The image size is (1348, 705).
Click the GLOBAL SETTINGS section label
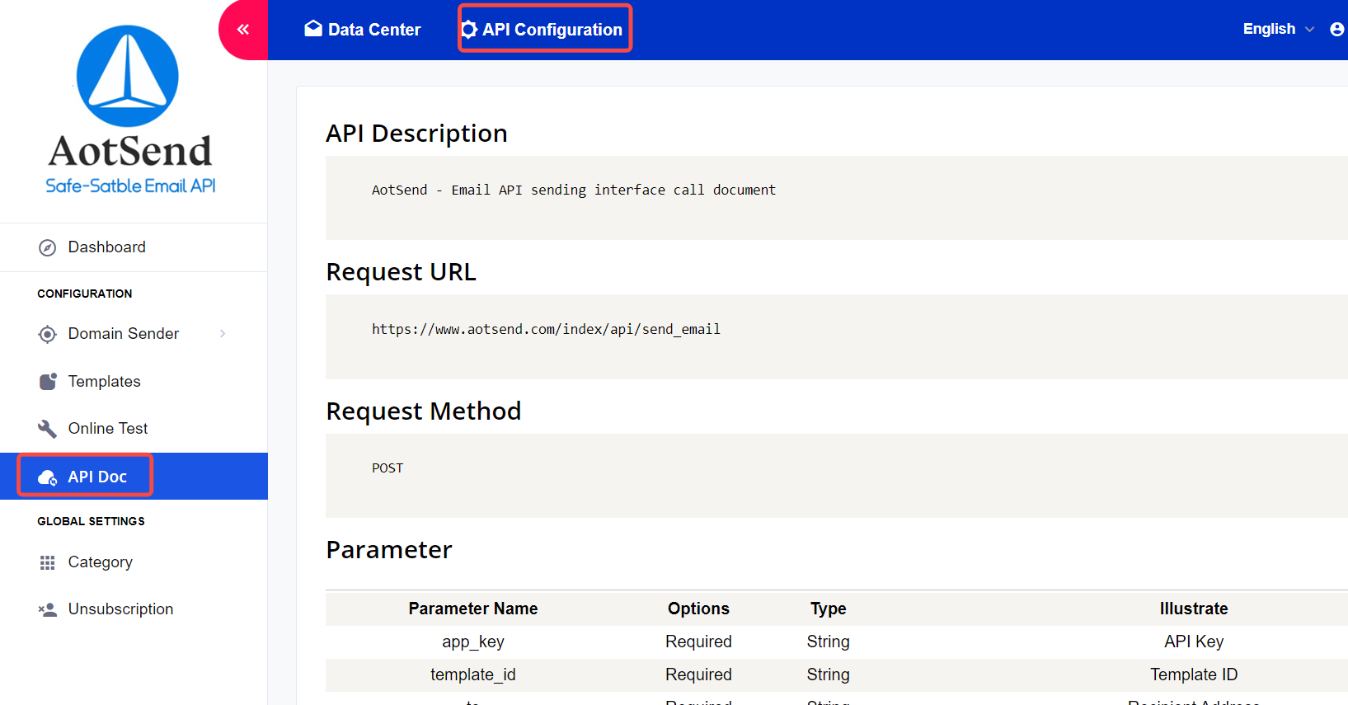pos(91,521)
